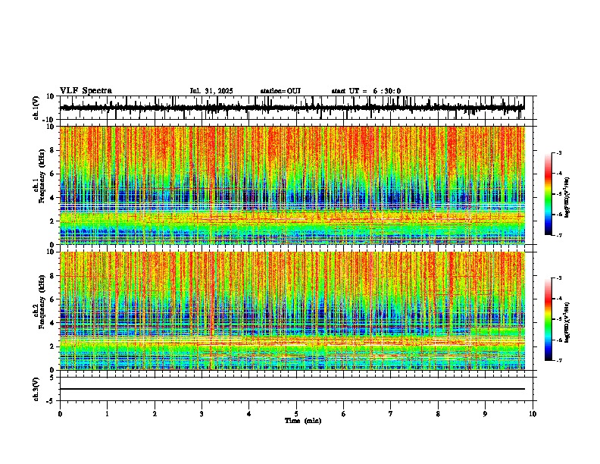Click the "VLF Spectra" plot title
Image resolution: width=600 pixels, height=464 pixels.
tap(86, 91)
